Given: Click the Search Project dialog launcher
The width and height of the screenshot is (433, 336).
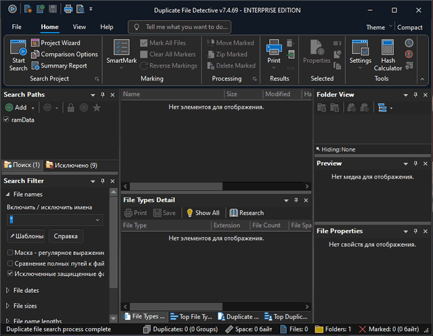Looking at the screenshot, I should [97, 79].
